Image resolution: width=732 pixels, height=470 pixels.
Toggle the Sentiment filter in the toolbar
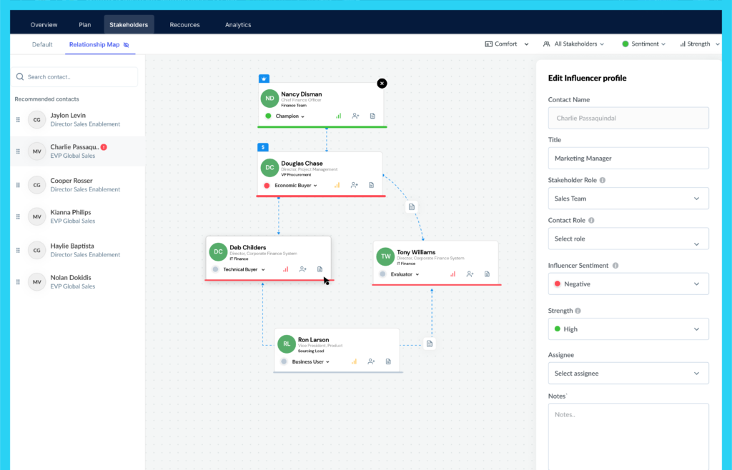click(x=643, y=44)
